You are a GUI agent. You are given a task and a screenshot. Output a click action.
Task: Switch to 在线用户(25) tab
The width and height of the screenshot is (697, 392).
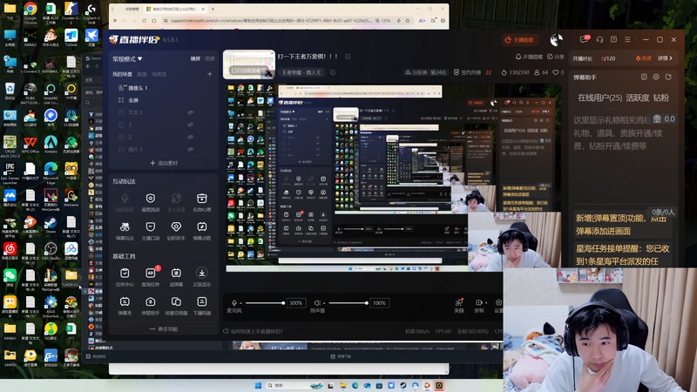(599, 98)
